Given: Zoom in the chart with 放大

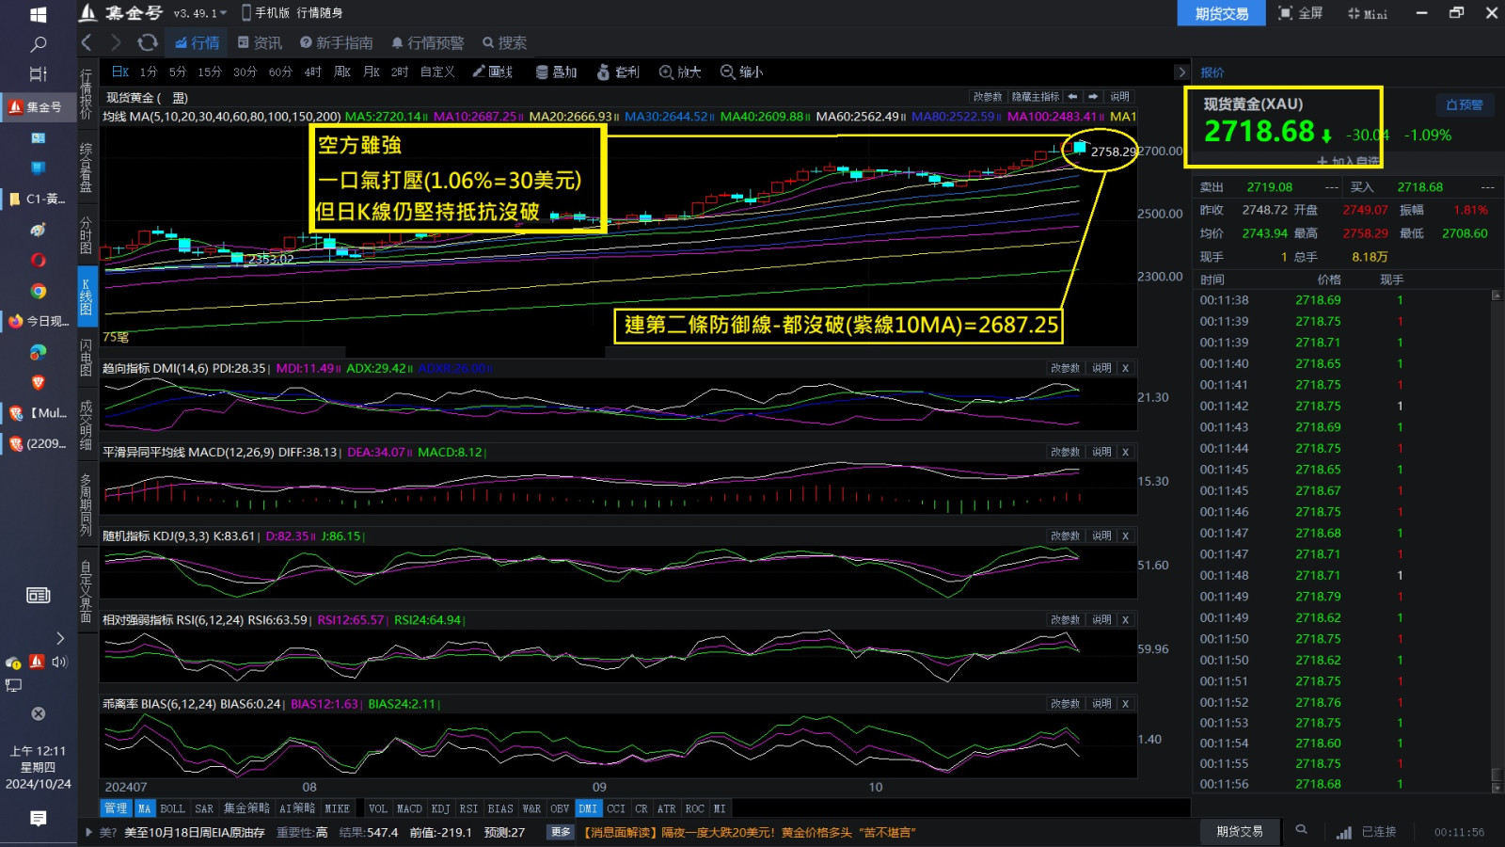Looking at the screenshot, I should pos(680,72).
